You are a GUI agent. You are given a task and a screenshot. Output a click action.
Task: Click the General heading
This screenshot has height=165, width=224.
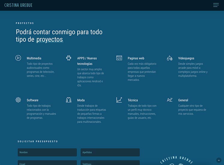coord(183,100)
